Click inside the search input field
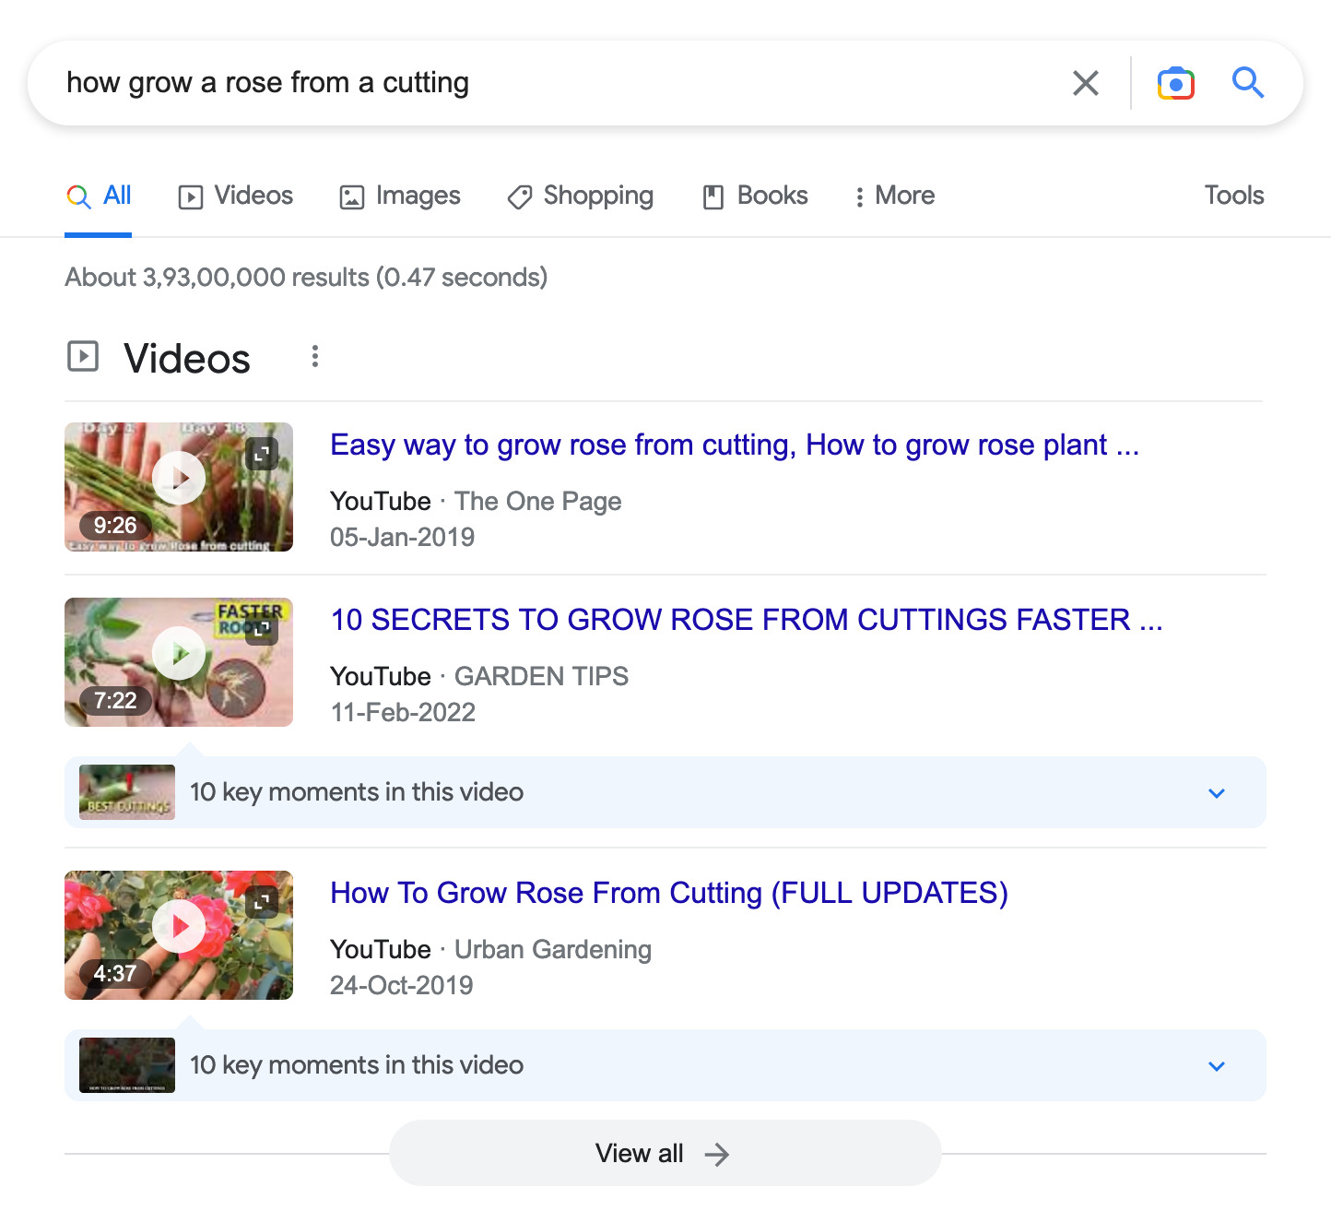The width and height of the screenshot is (1331, 1223). 553,83
